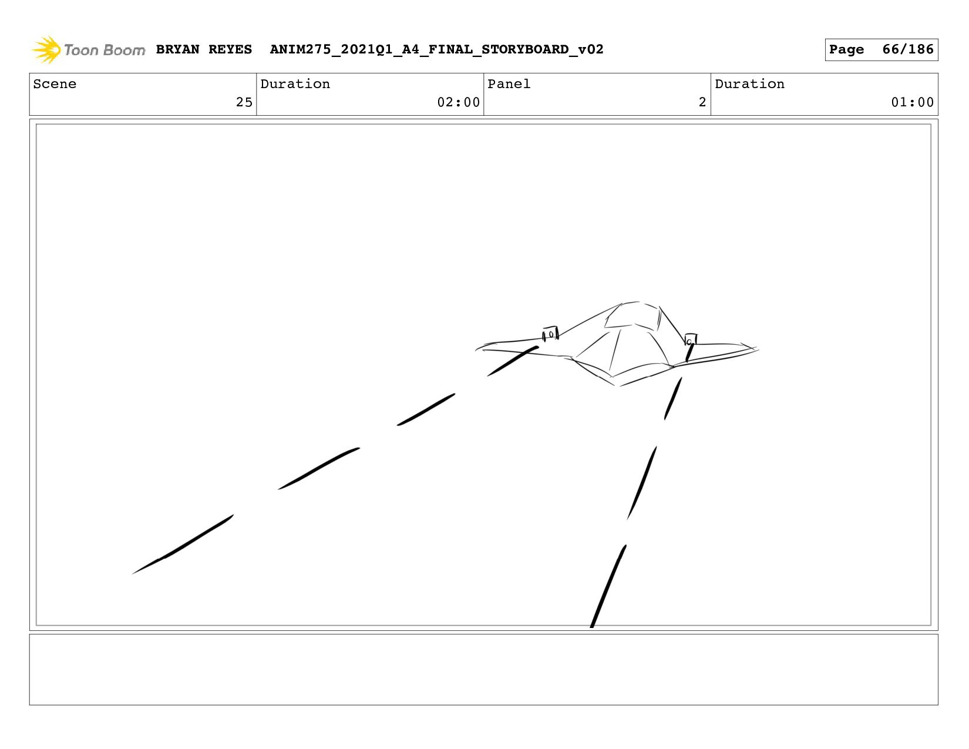969x749 pixels.
Task: Click the author name BRYAN REYES
Action: pos(204,49)
